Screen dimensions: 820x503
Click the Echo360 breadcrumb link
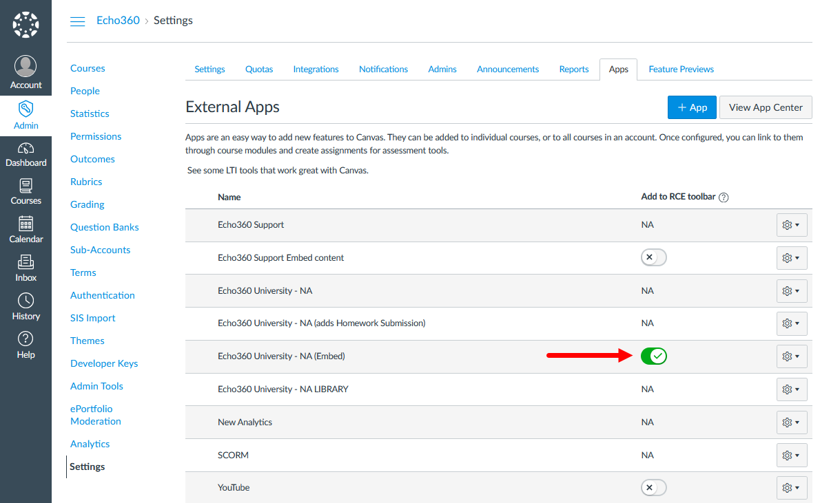point(119,21)
